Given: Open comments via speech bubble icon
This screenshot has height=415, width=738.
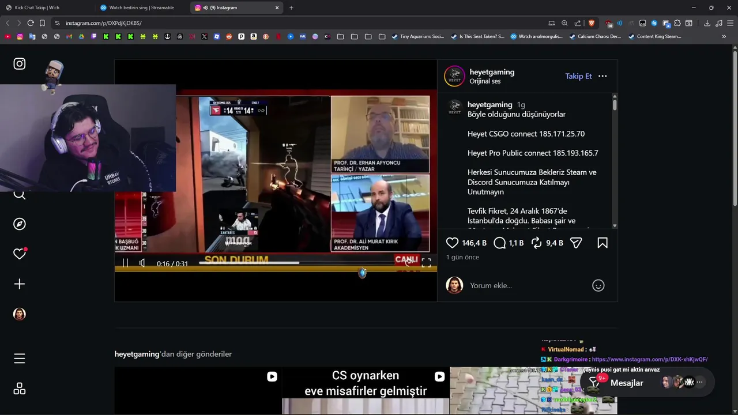Looking at the screenshot, I should (500, 243).
